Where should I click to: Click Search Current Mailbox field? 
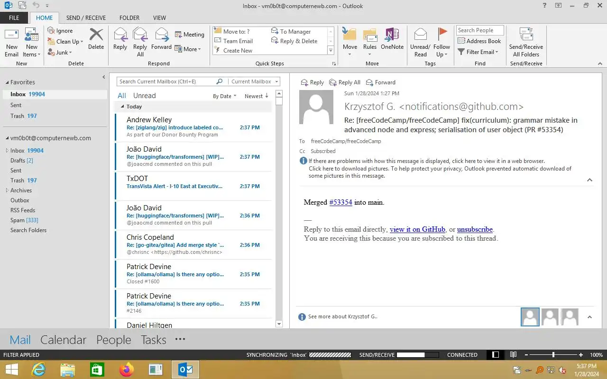[x=167, y=81]
